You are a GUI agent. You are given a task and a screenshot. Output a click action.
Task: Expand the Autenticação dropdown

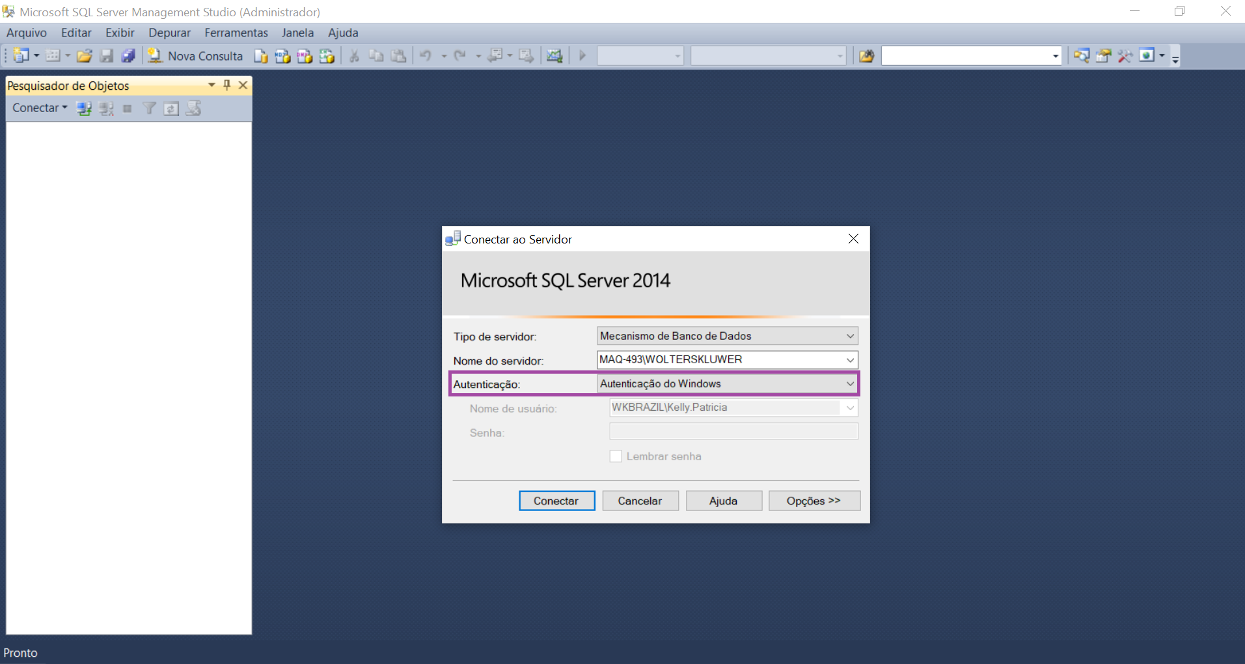849,384
